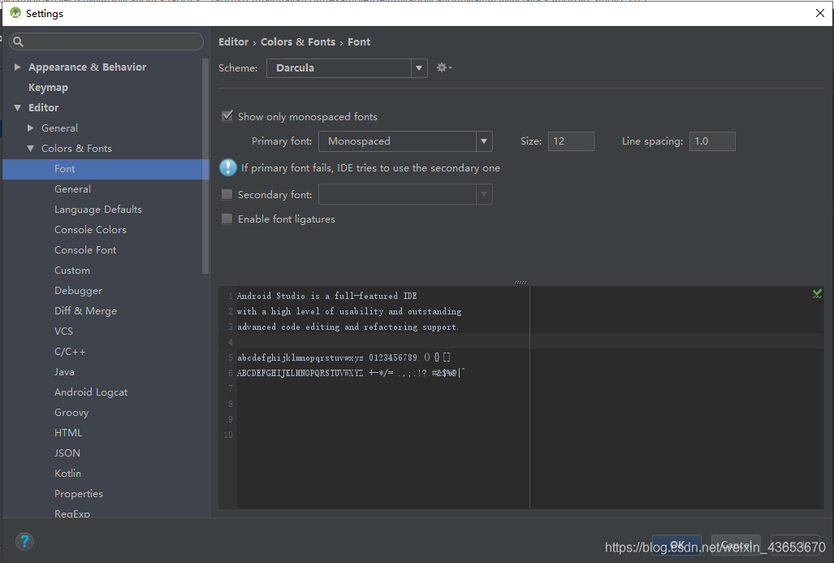Select the Font settings page

106,169
